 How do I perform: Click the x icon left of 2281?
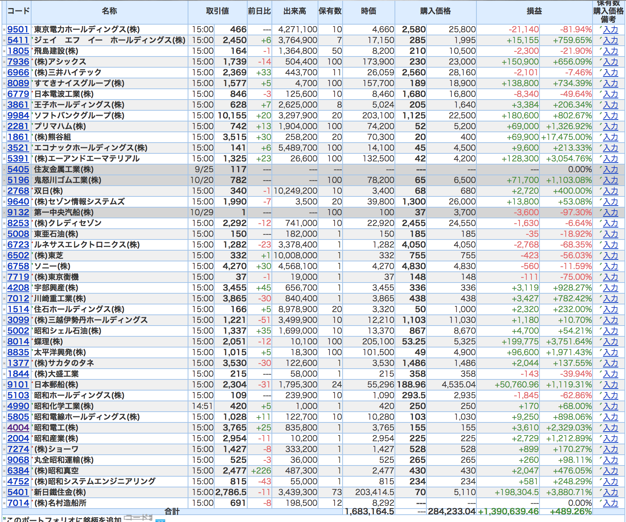point(4,126)
